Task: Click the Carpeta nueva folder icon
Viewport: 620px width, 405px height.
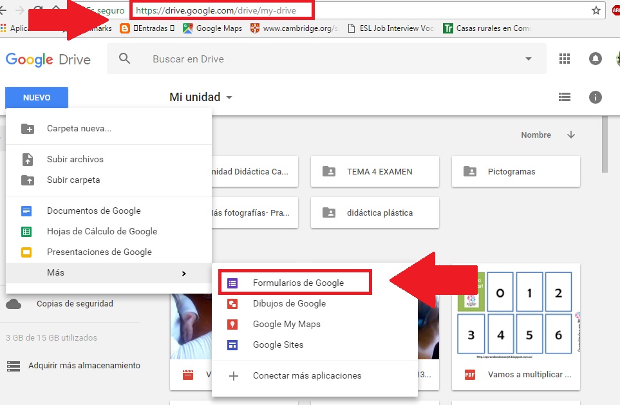Action: [27, 129]
